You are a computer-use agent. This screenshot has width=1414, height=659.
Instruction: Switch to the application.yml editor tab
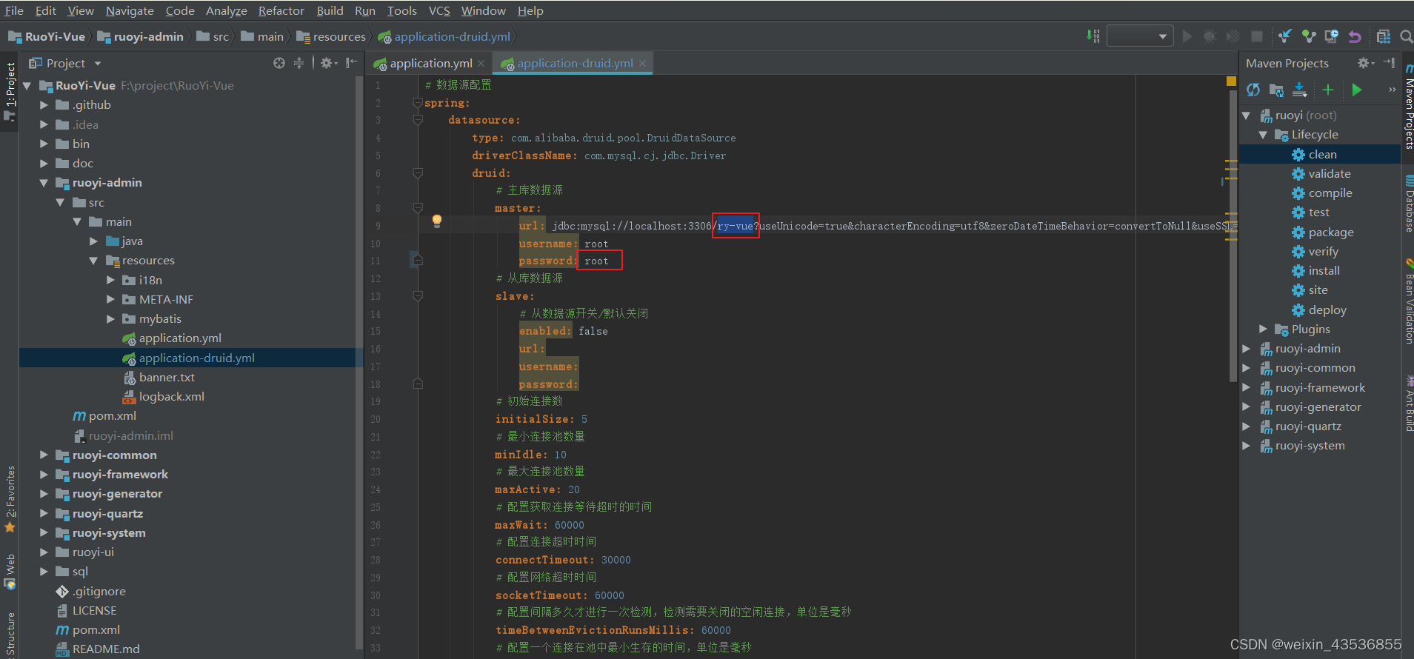click(x=430, y=64)
